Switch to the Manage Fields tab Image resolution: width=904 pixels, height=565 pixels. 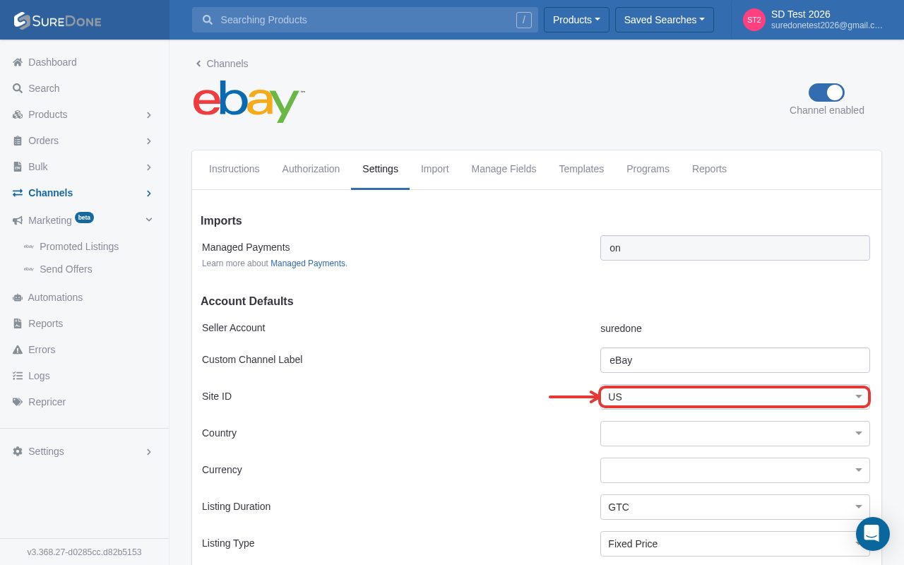pos(504,169)
